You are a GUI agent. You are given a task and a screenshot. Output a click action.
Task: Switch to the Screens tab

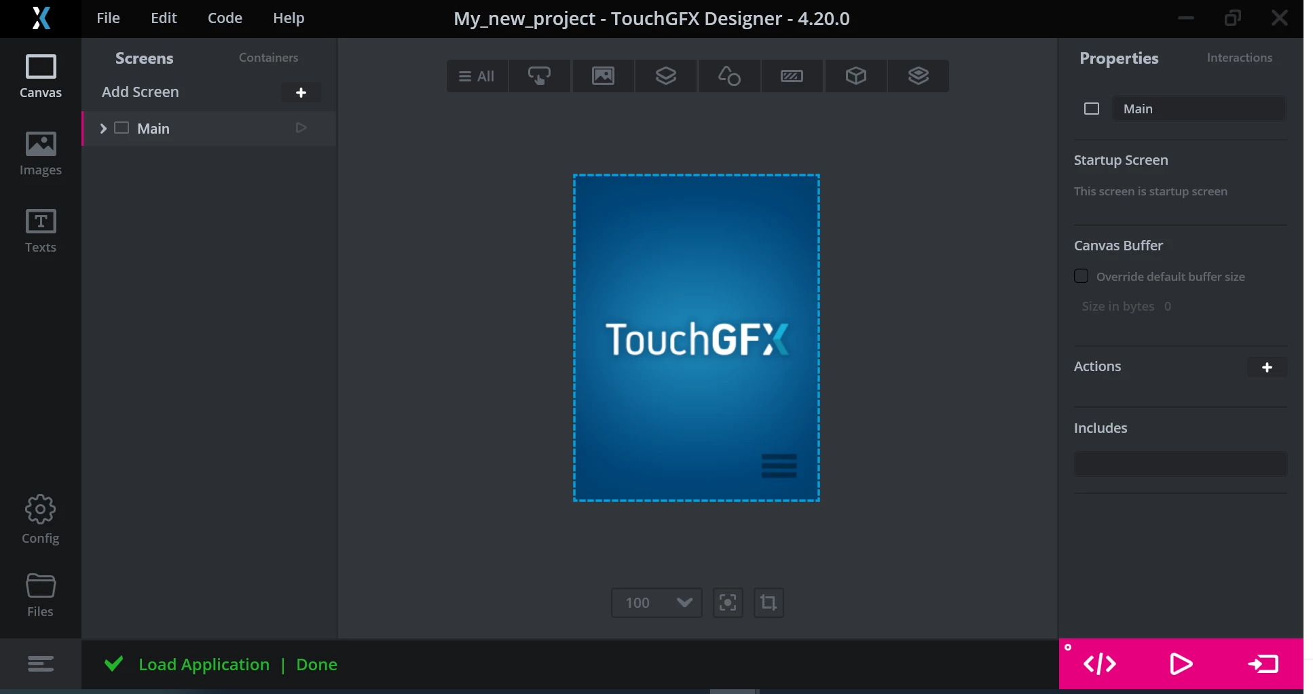144,58
